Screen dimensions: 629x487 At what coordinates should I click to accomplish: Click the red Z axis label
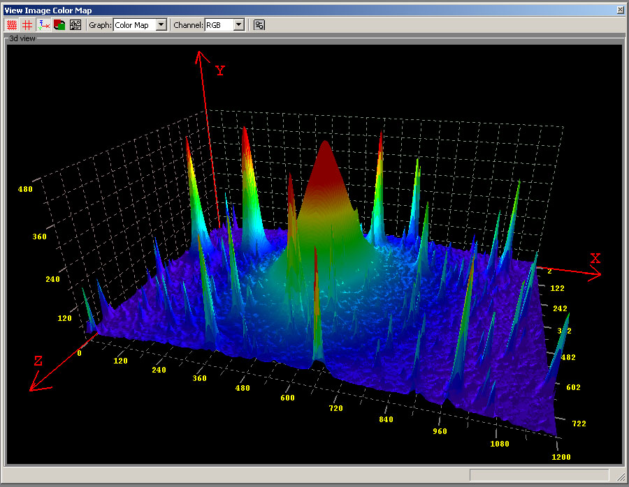coord(38,361)
